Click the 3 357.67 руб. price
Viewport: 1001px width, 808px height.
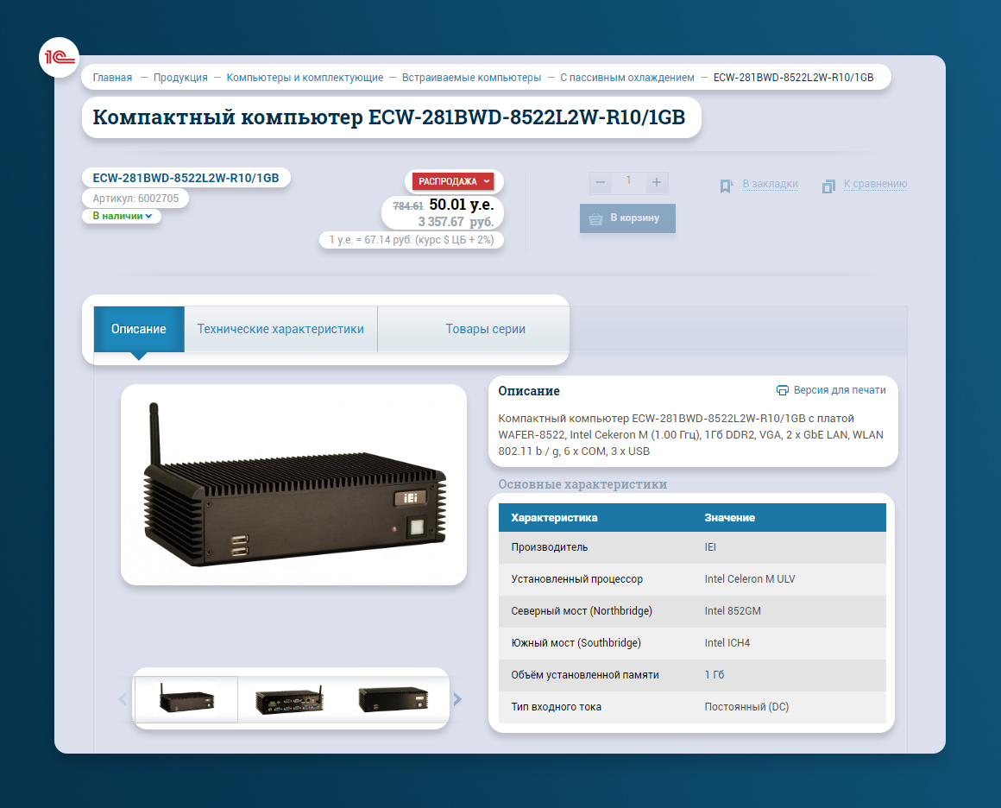pyautogui.click(x=456, y=222)
